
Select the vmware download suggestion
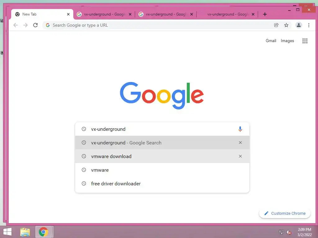click(162, 156)
